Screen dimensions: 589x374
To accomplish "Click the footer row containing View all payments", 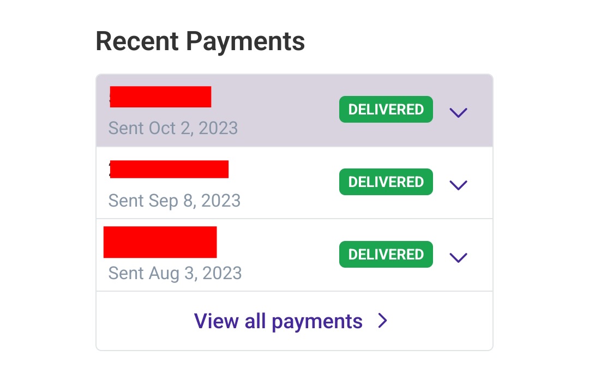I will (294, 321).
